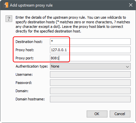Click the question mark help icon
The width and height of the screenshot is (136, 123).
tap(9, 19)
